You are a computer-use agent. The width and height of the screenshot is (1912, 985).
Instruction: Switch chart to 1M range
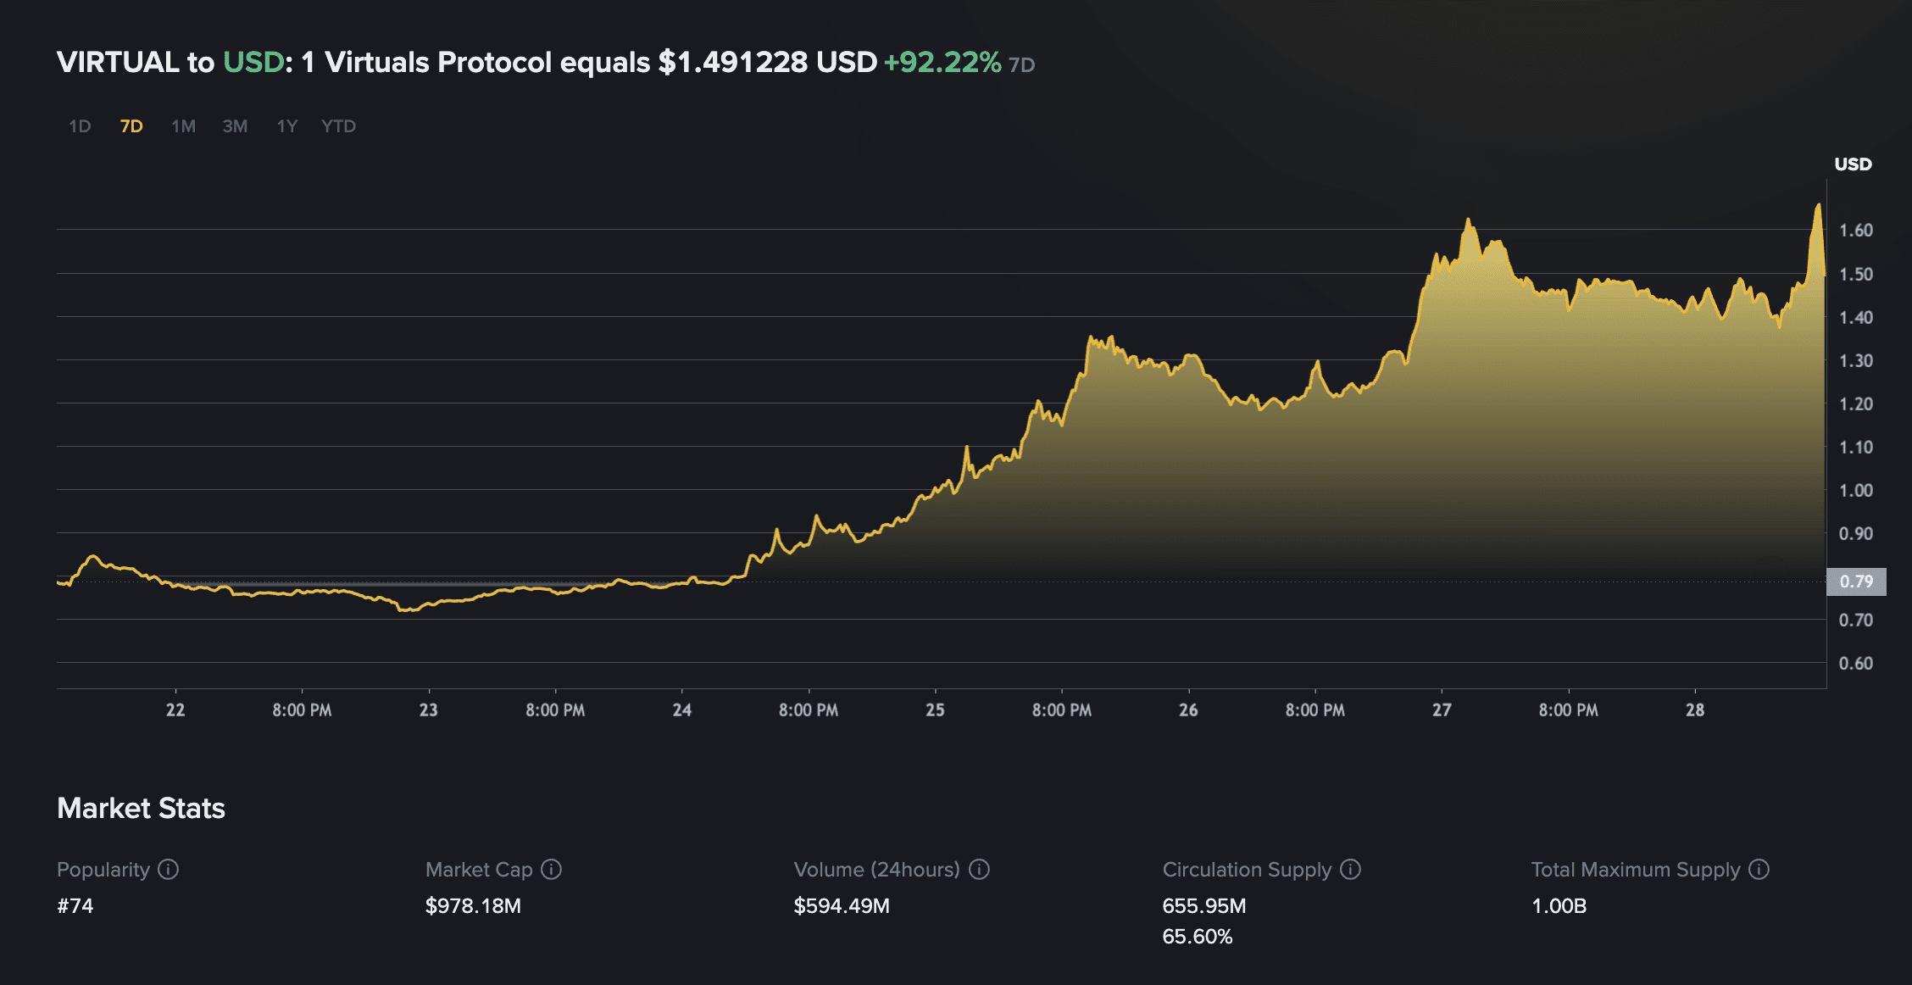click(x=183, y=126)
